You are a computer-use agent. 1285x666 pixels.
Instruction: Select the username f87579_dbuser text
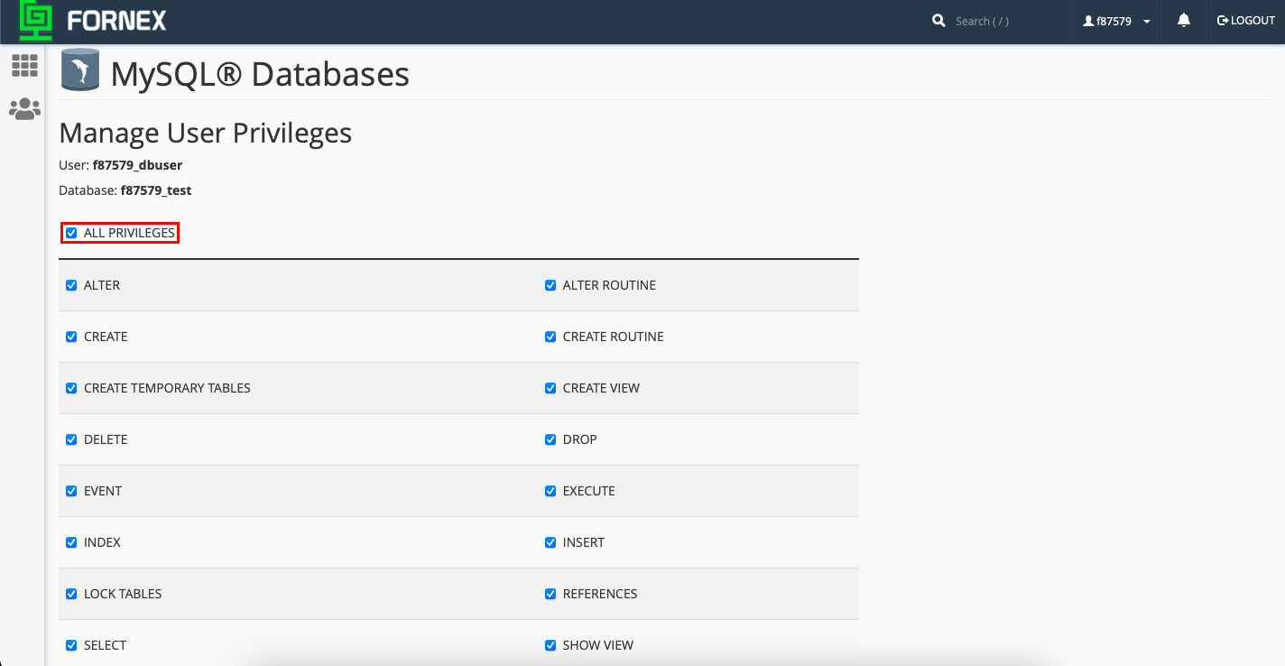pos(138,165)
